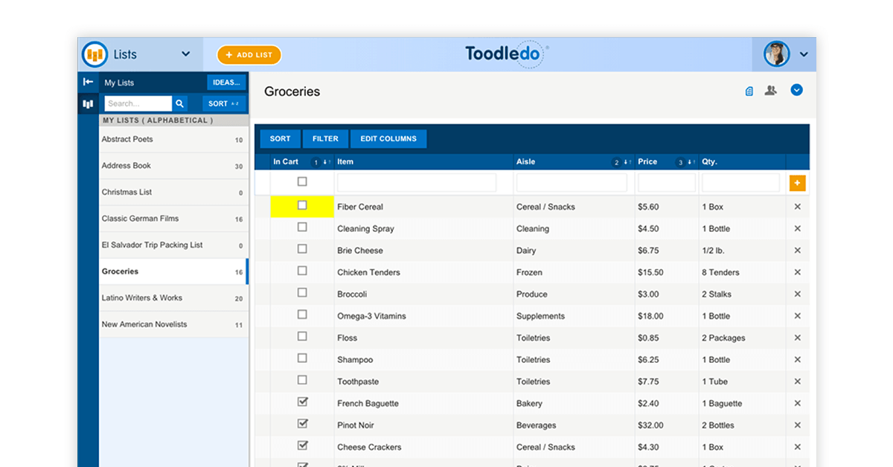Click the new row Aisle input field
Screen dimensions: 893x467
pyautogui.click(x=572, y=183)
